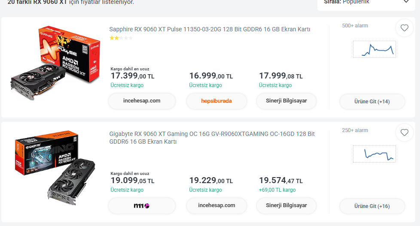
Task: Open Sapphire RX 9060 XT Pulse title link
Action: pos(210,29)
